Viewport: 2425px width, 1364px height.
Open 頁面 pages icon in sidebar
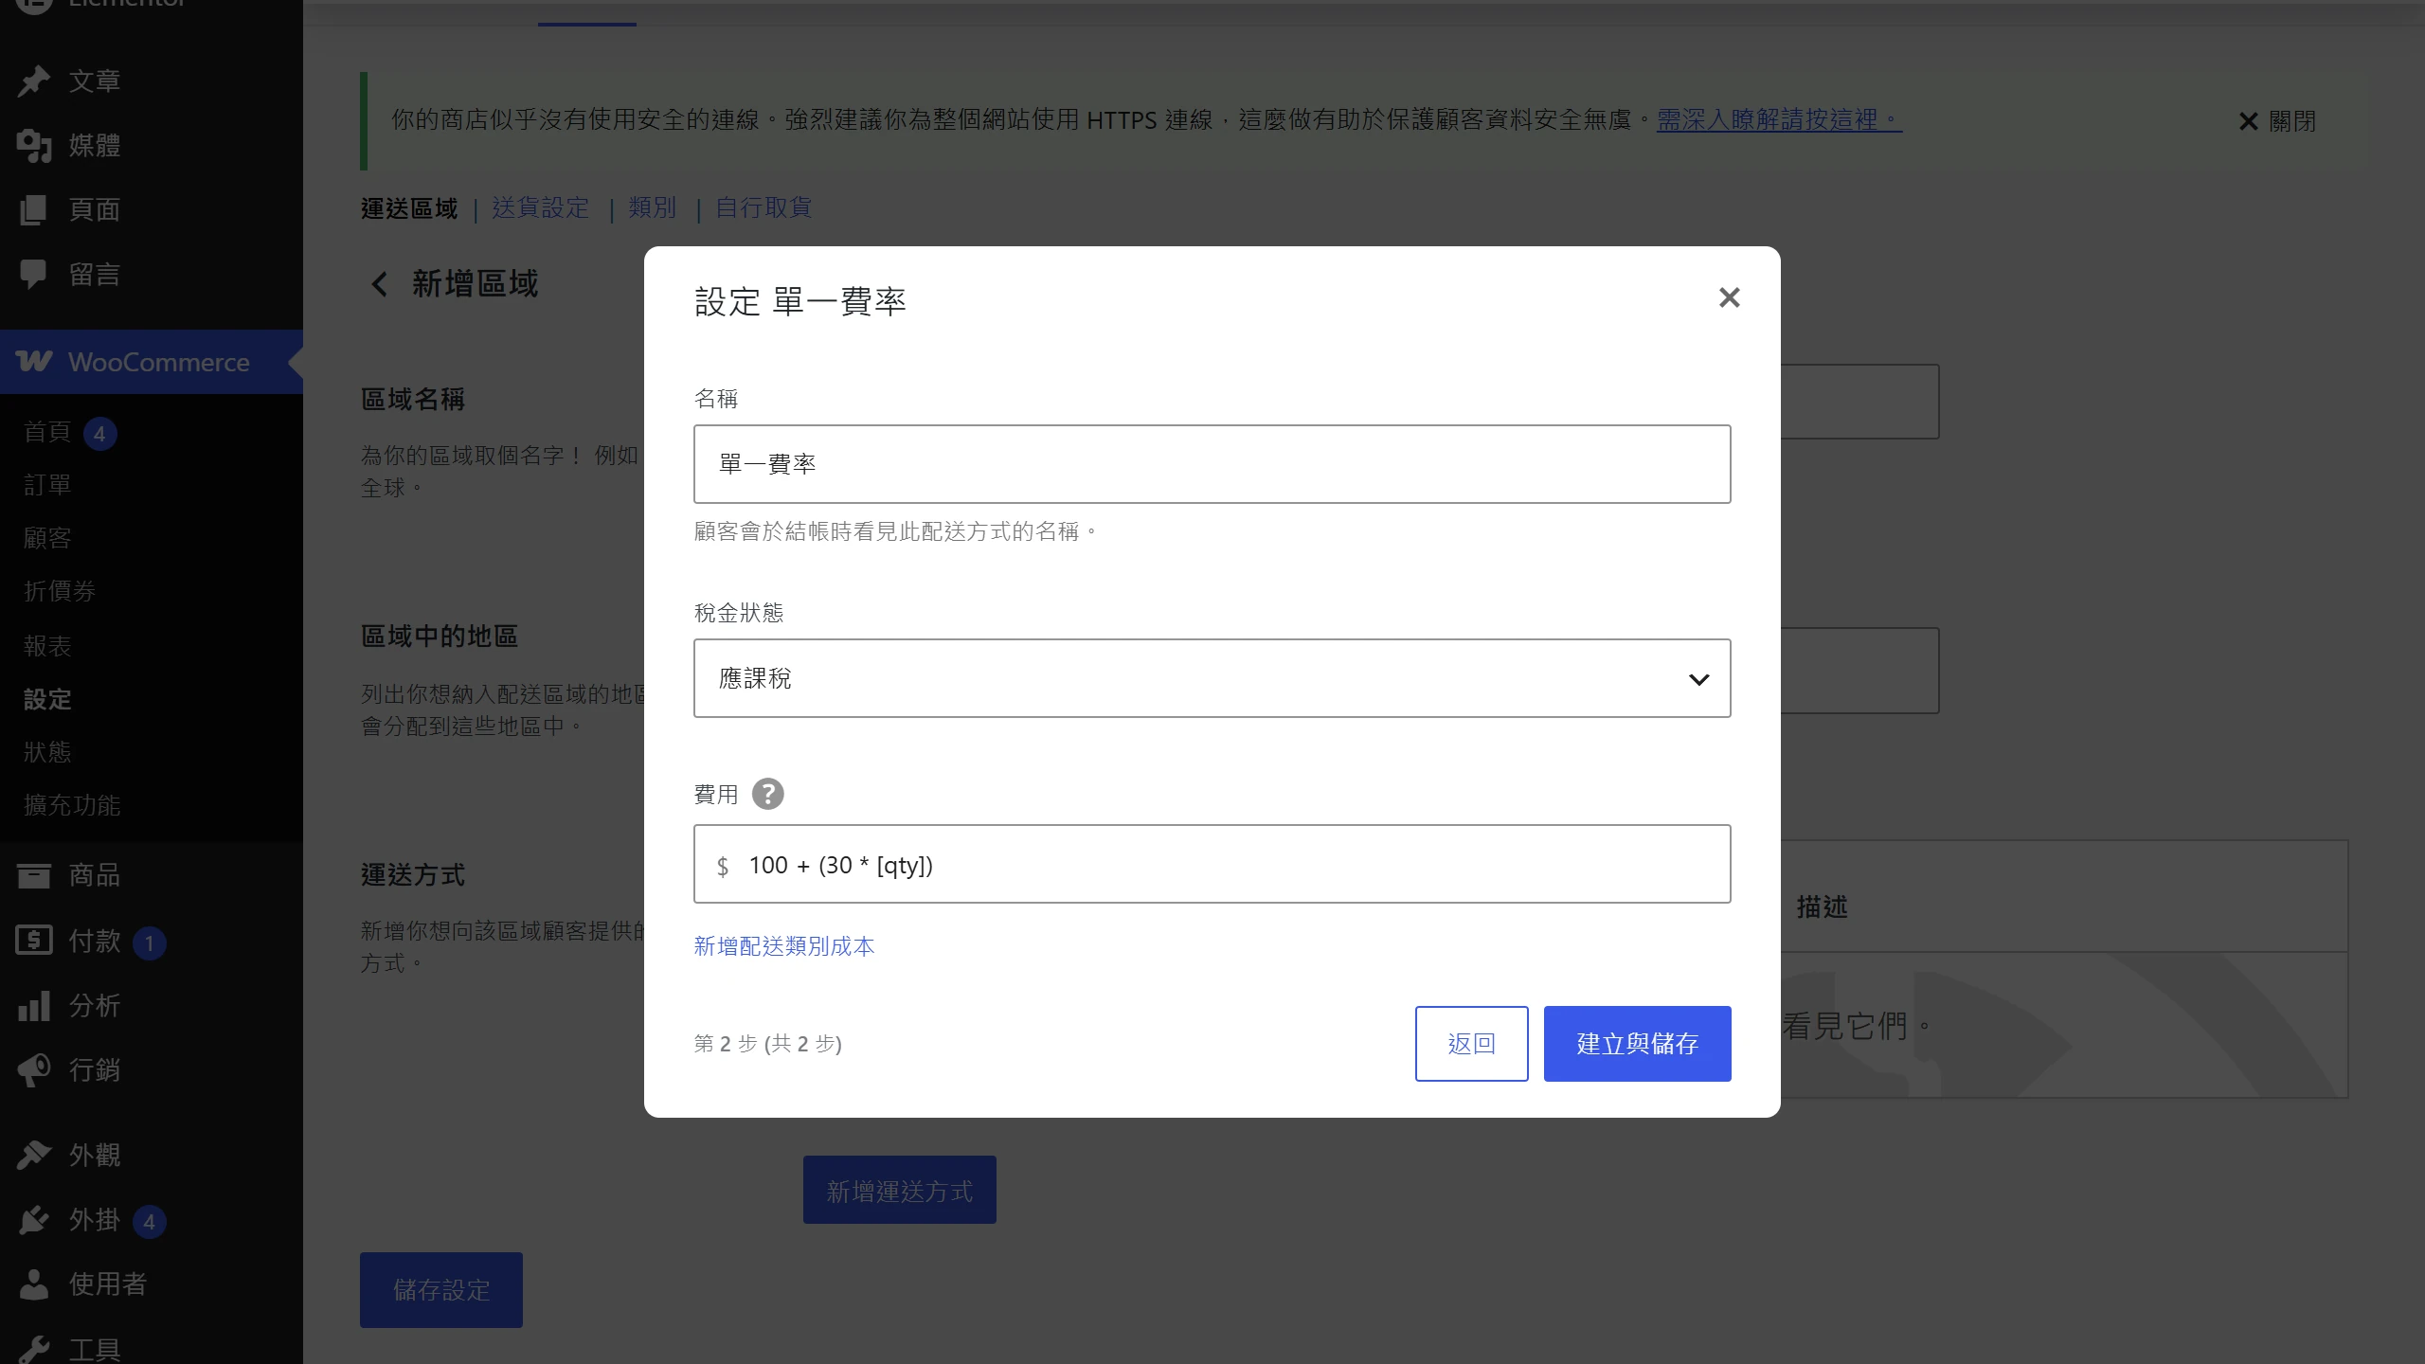pyautogui.click(x=34, y=209)
